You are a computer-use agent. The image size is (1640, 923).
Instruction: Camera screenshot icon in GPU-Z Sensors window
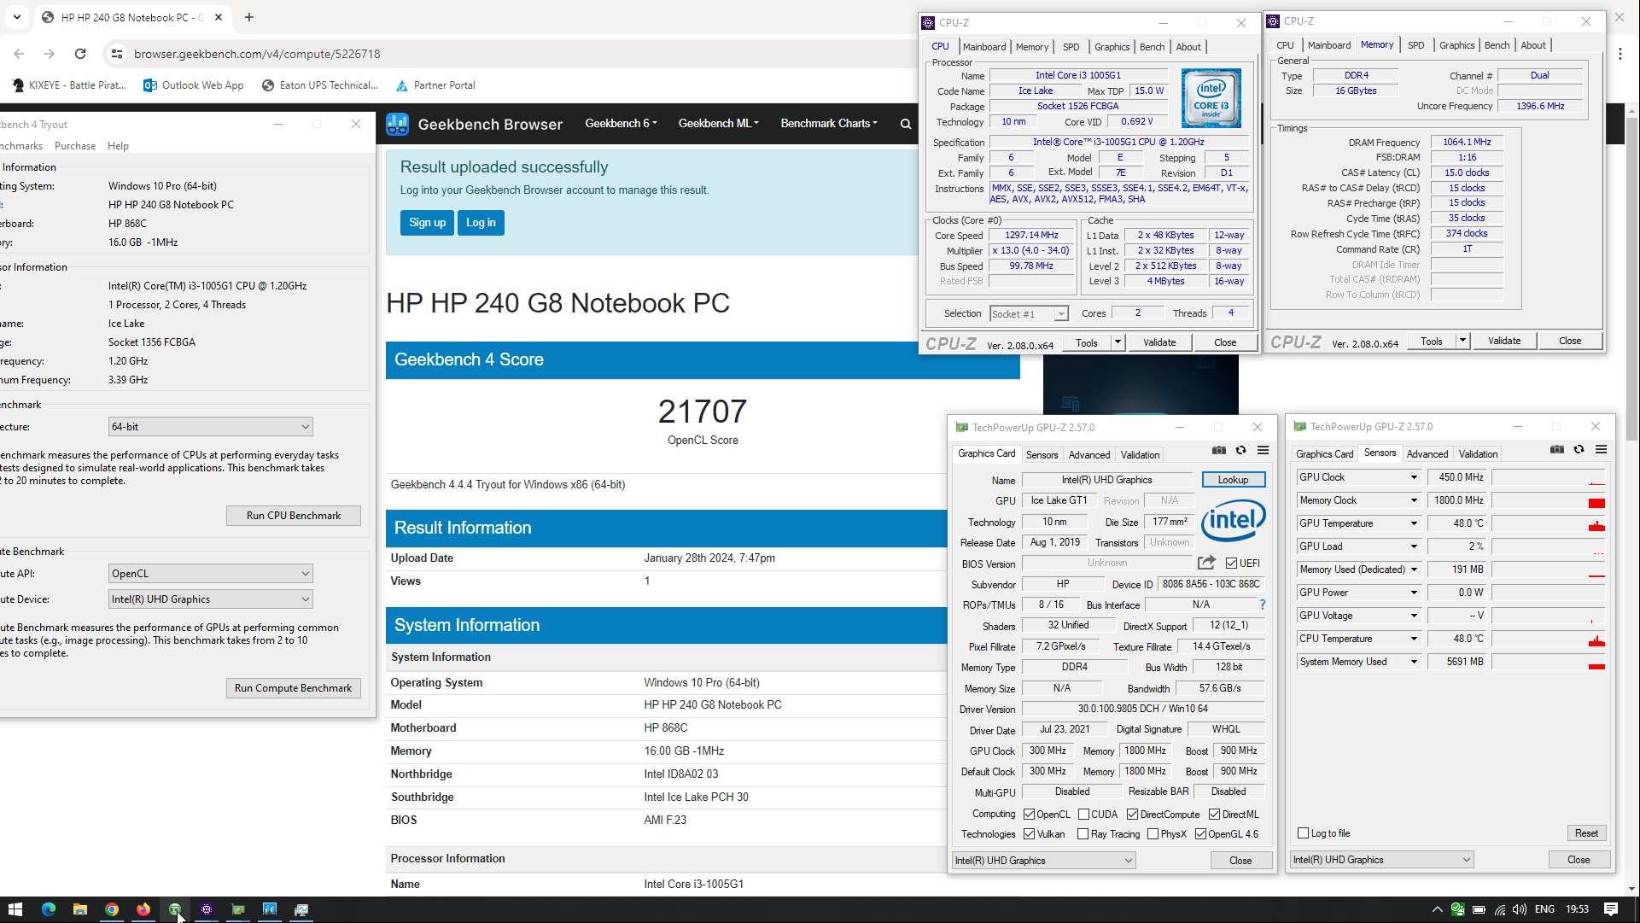1557,450
